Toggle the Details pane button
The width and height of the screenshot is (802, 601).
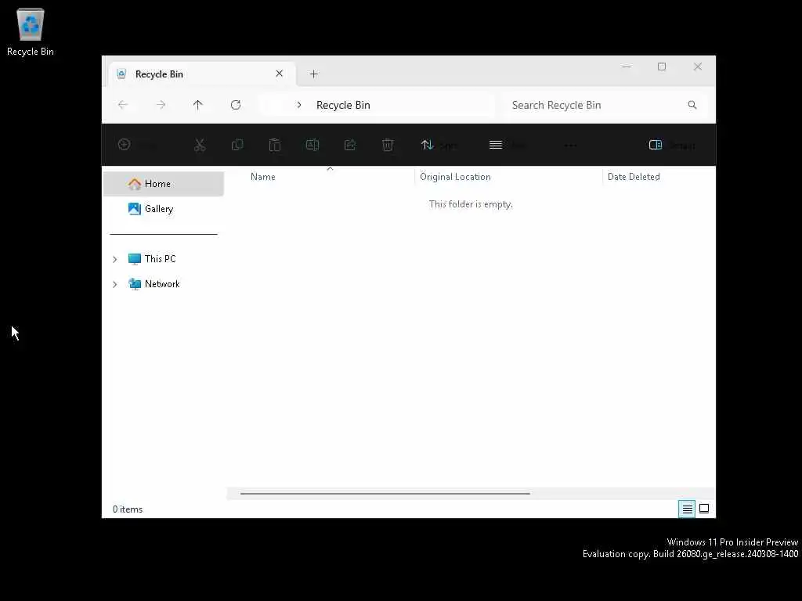tap(671, 145)
